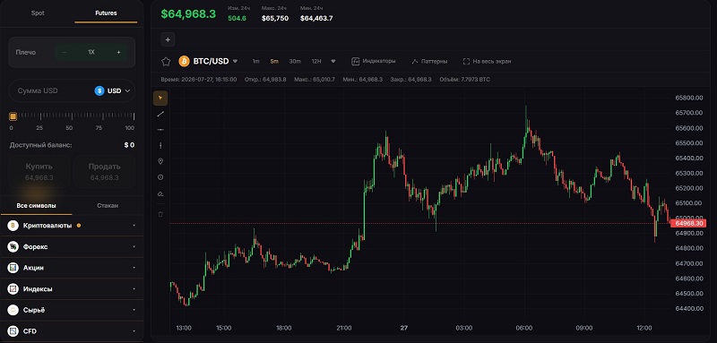Select the horizontal line drawing tool
The height and width of the screenshot is (343, 717).
(x=160, y=130)
